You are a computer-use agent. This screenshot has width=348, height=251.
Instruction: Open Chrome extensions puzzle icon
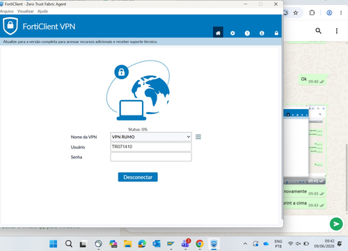tap(312, 13)
